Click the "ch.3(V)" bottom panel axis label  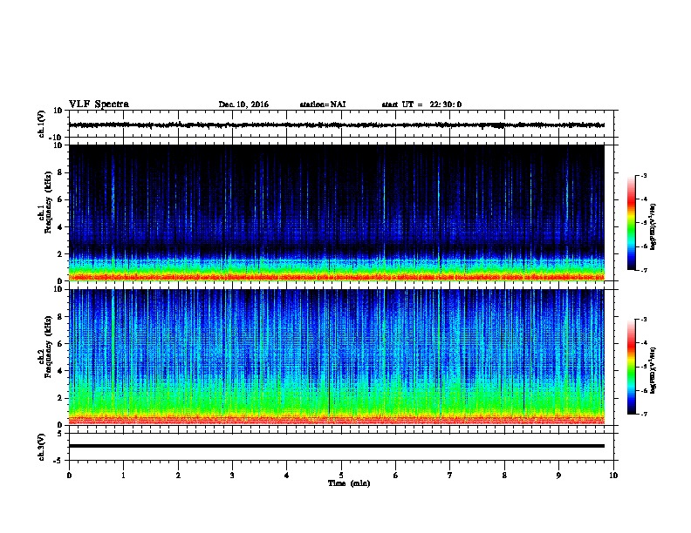tap(41, 447)
